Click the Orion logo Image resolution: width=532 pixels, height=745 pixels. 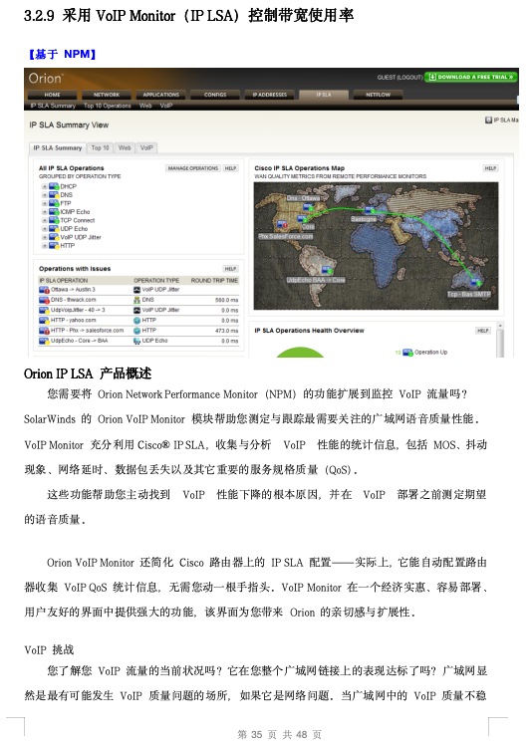46,79
